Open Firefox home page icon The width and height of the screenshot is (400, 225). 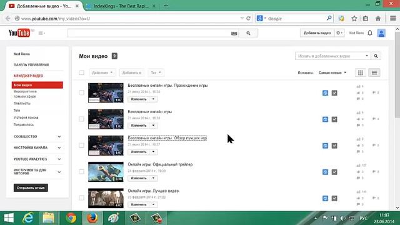tap(378, 18)
